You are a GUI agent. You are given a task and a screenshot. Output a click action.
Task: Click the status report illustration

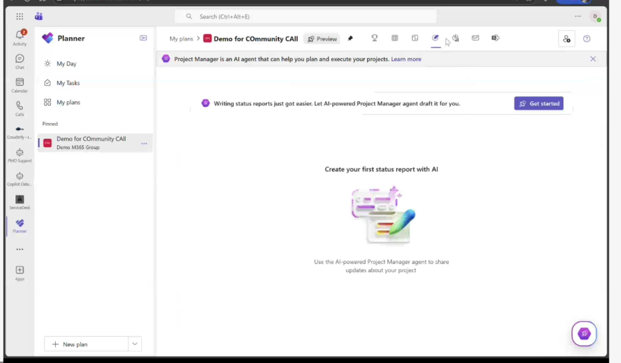383,215
